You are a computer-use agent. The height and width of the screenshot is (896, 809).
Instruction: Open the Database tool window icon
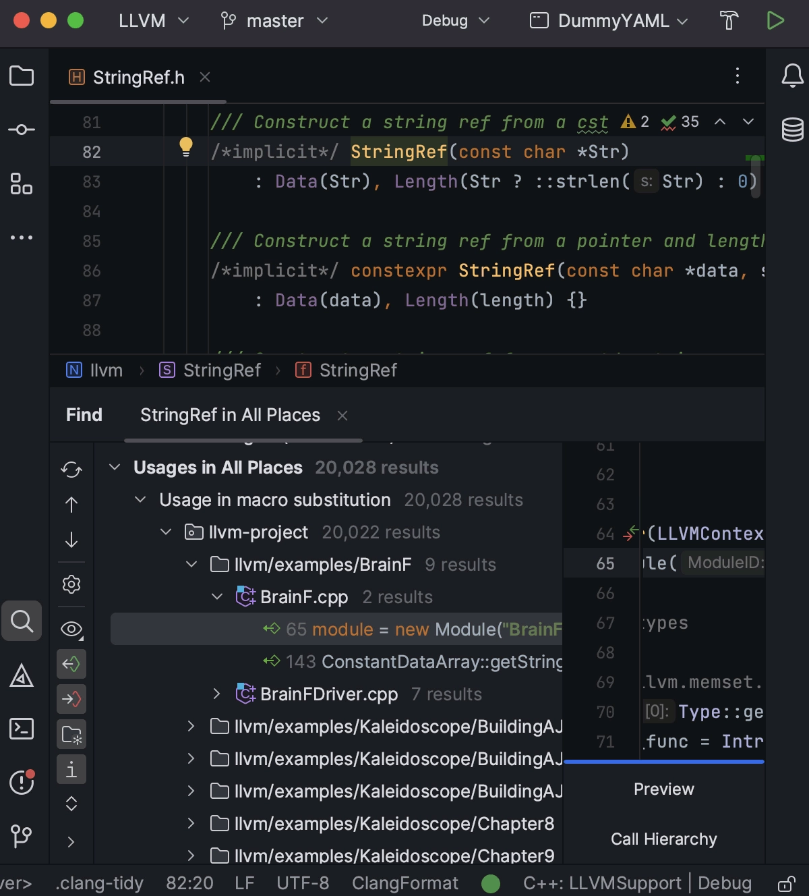tap(792, 130)
